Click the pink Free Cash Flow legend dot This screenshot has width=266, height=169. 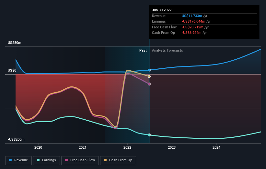click(x=66, y=160)
